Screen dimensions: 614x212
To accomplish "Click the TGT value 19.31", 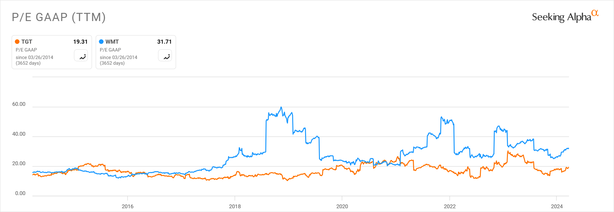I will (80, 42).
